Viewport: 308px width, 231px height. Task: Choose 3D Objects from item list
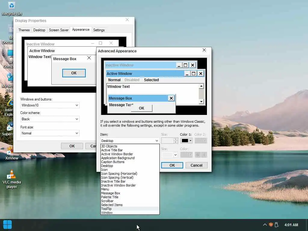pyautogui.click(x=130, y=146)
